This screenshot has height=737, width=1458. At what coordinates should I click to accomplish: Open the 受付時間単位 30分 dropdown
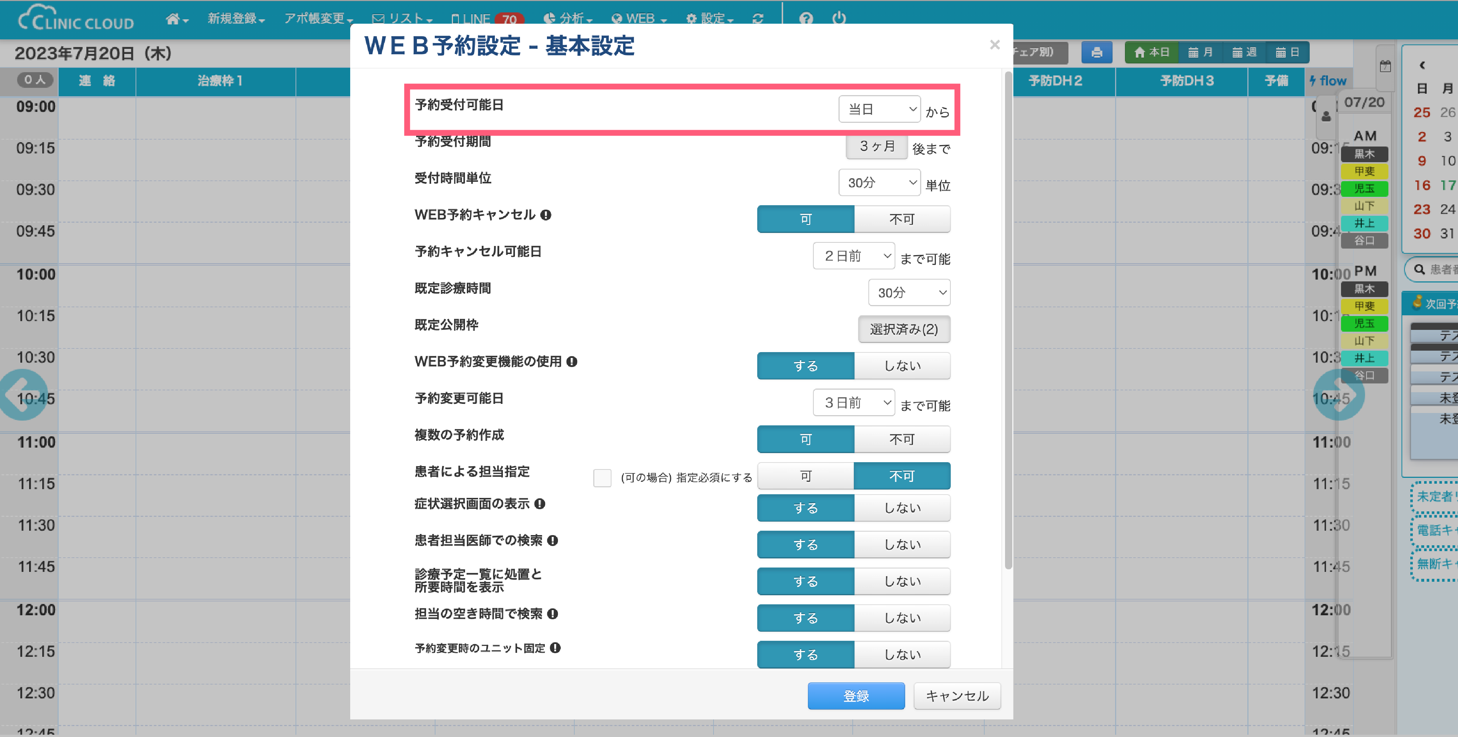coord(879,183)
